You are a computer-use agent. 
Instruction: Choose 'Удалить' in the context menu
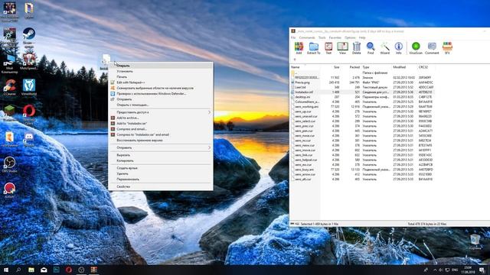click(x=161, y=173)
